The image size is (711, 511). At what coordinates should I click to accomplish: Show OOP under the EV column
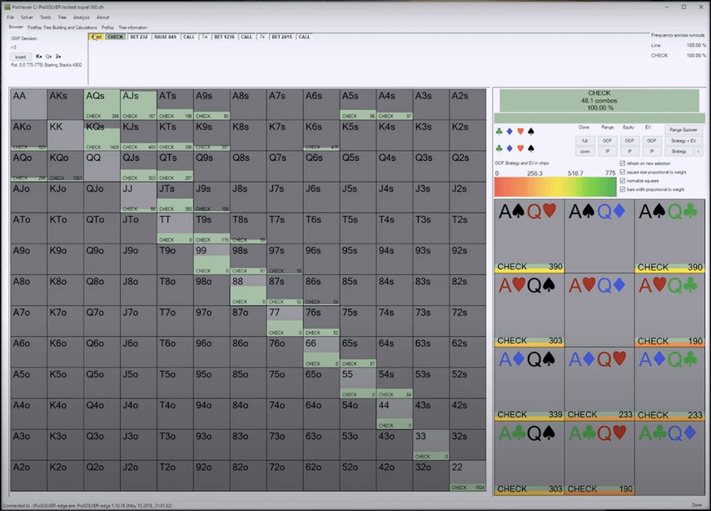click(652, 141)
